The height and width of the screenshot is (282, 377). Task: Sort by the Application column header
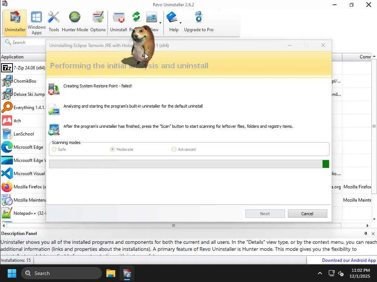[23, 57]
